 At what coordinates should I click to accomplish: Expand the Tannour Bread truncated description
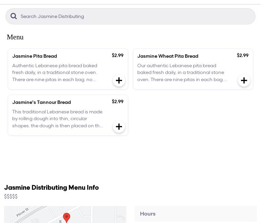[x=58, y=119]
